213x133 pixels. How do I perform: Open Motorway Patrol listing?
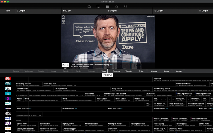click(x=95, y=124)
